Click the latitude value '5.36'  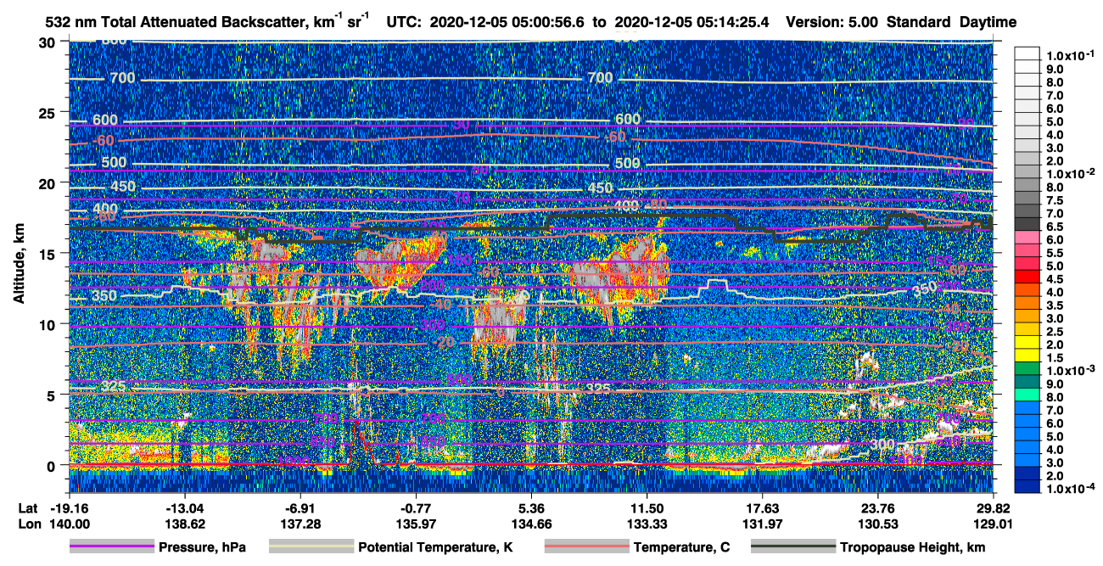pyautogui.click(x=531, y=507)
